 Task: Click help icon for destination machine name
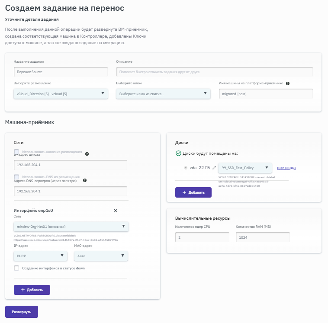(288, 83)
